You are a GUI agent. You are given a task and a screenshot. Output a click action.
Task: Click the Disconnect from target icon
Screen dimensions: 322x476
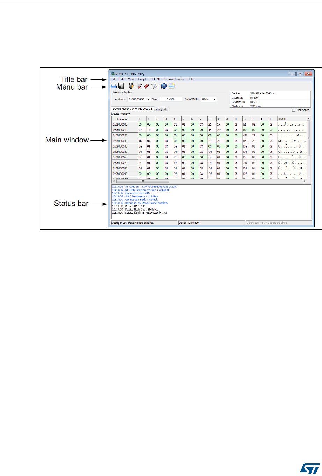(139, 86)
